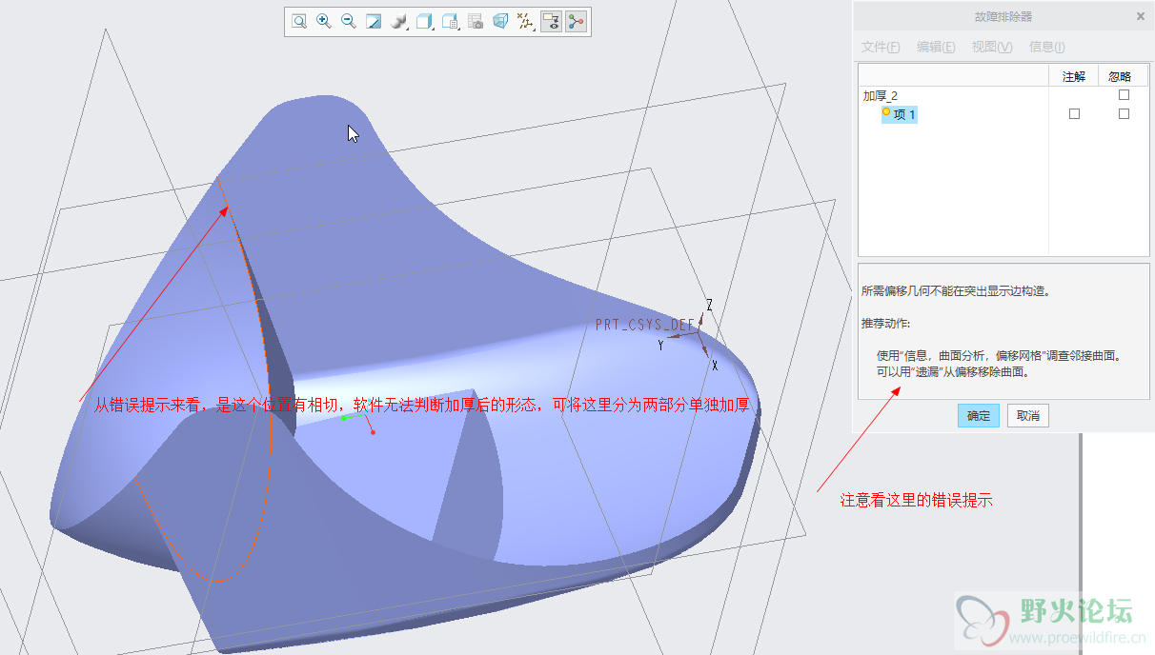The width and height of the screenshot is (1155, 655).
Task: Click the camera-table view manager icon
Action: 476,21
